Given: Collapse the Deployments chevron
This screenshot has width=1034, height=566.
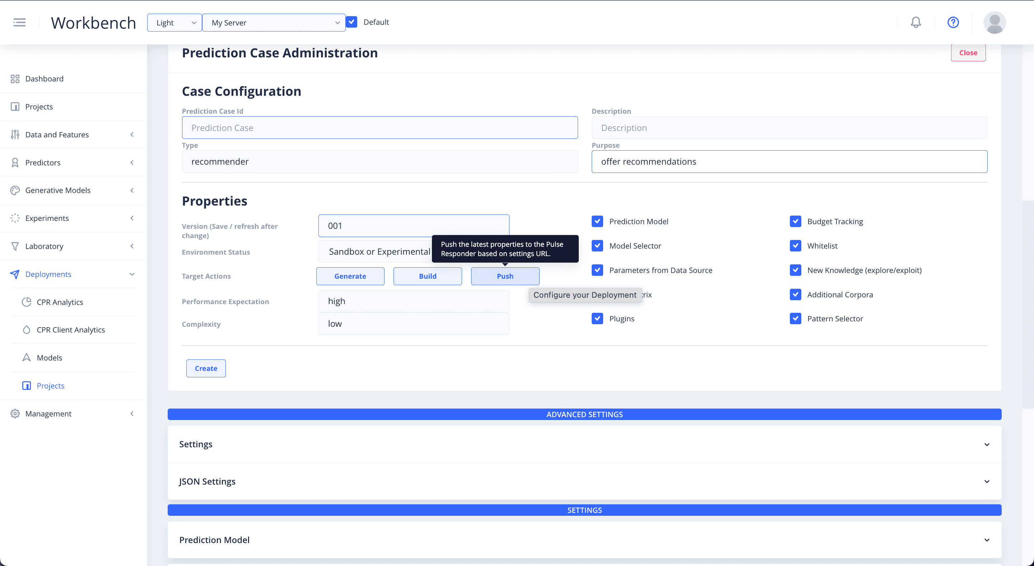Looking at the screenshot, I should pyautogui.click(x=132, y=274).
